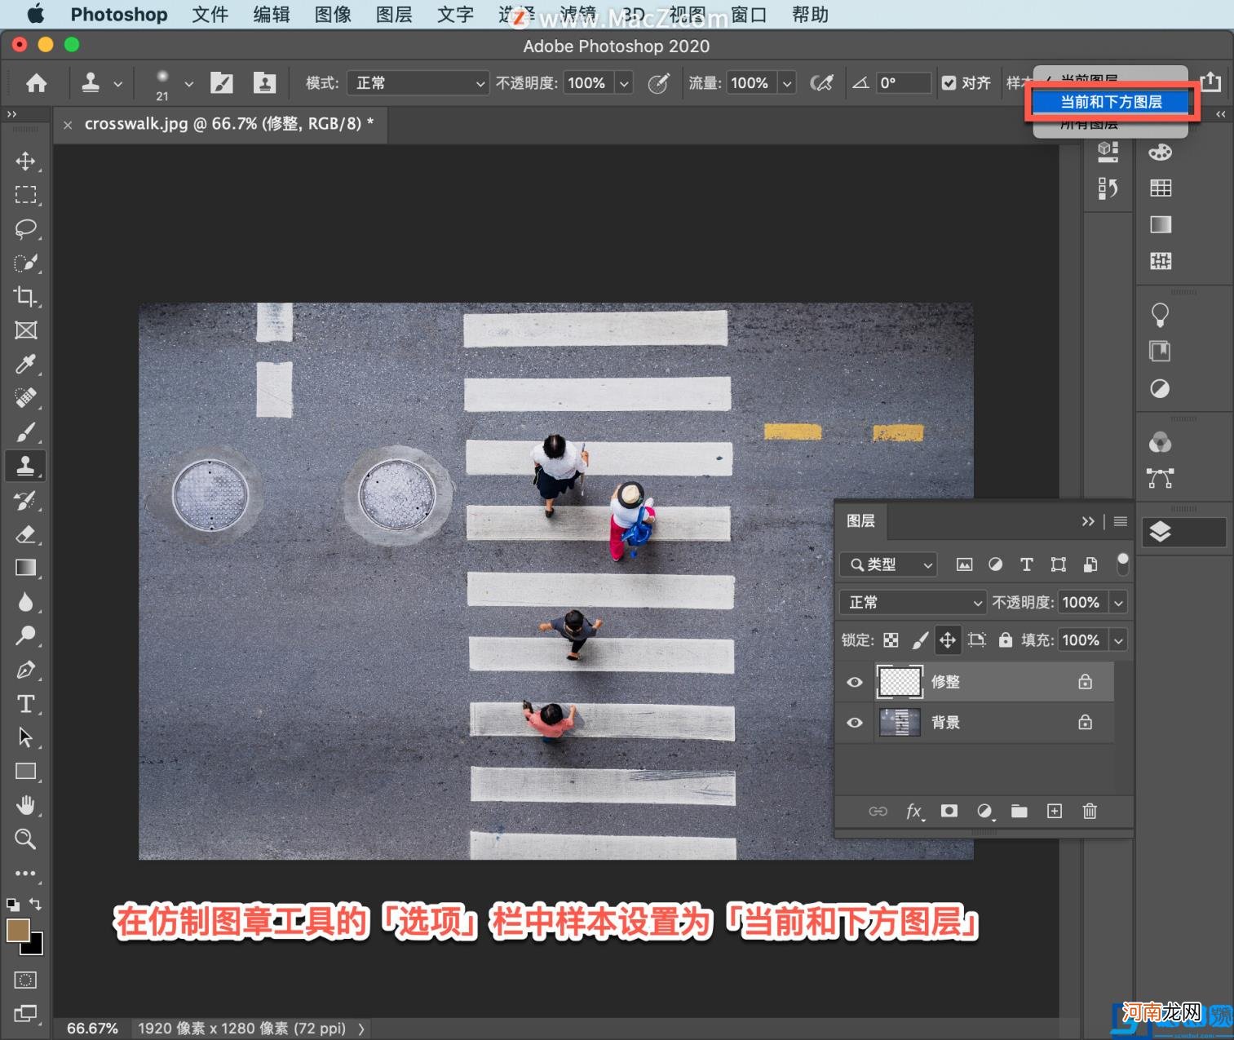Viewport: 1234px width, 1040px height.
Task: Open the 编辑 menu
Action: tap(272, 15)
